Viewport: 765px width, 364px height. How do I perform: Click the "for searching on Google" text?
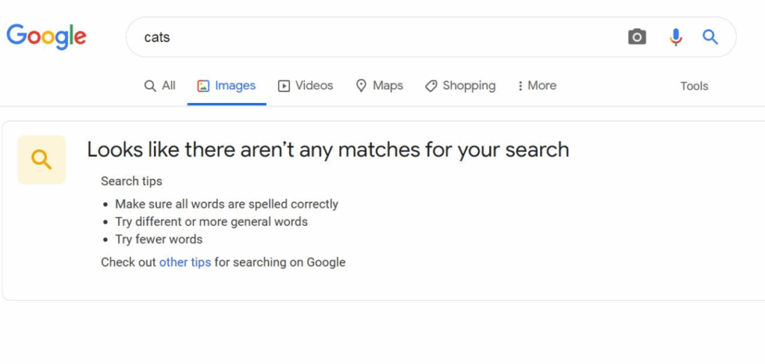coord(280,262)
